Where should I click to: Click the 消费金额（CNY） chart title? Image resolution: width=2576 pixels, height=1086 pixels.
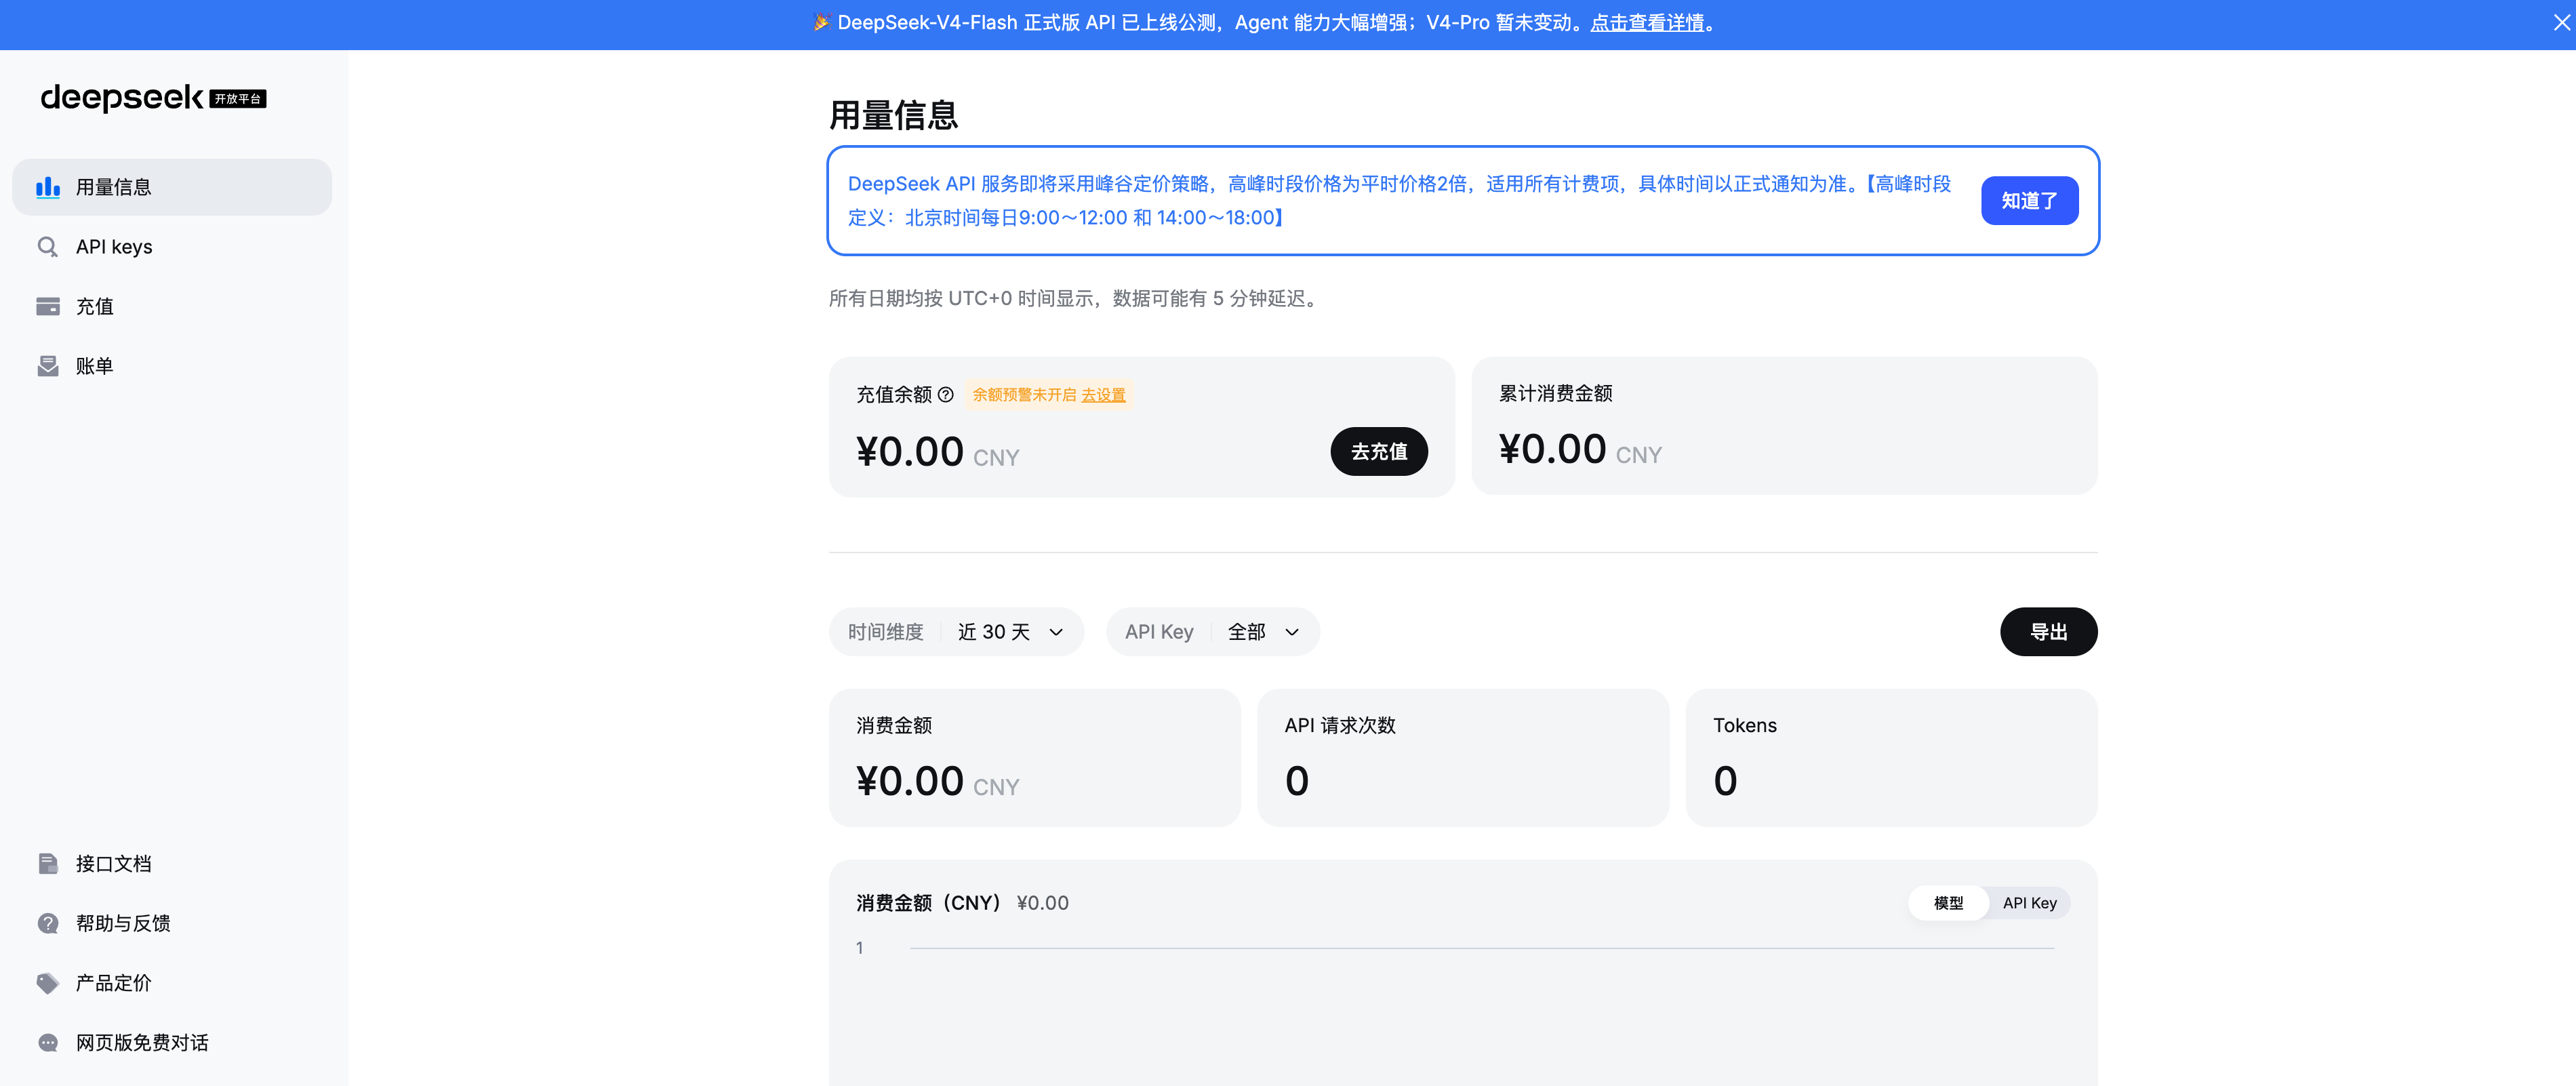tap(929, 903)
